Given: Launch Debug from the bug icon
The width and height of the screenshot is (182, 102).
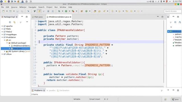Looking at the screenshot, I should pyautogui.click(x=59, y=11).
